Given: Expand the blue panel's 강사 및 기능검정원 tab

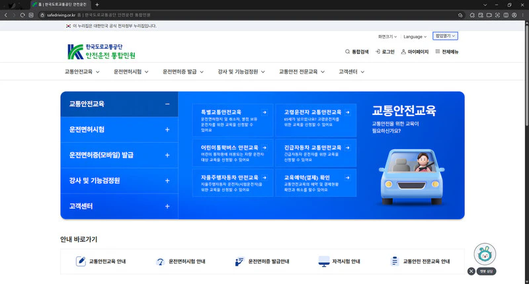Looking at the screenshot, I should pyautogui.click(x=120, y=181).
